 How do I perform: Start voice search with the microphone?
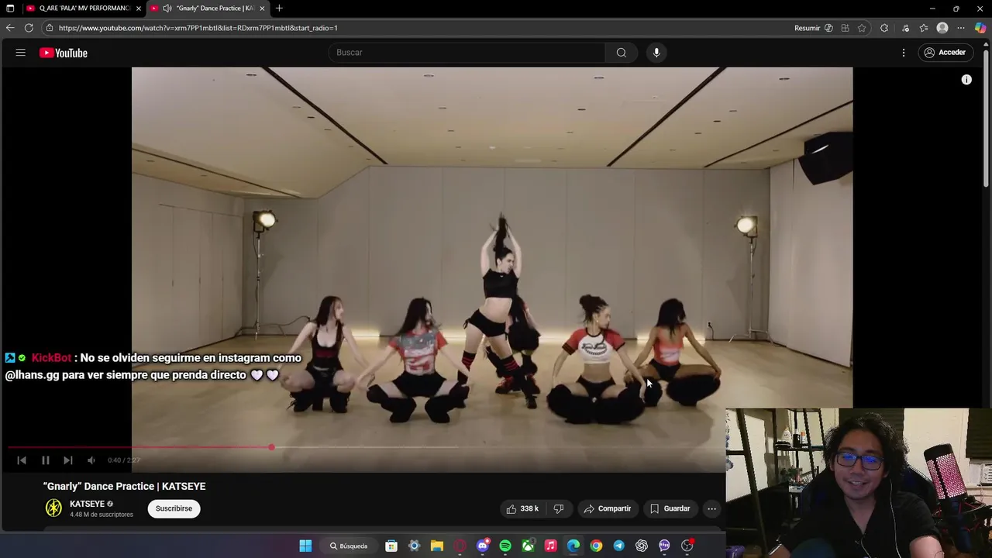coord(656,53)
